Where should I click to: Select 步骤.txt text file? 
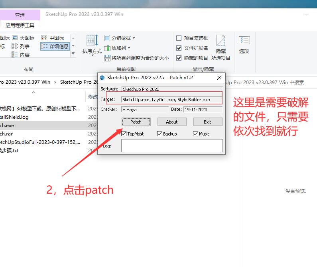pyautogui.click(x=9, y=151)
